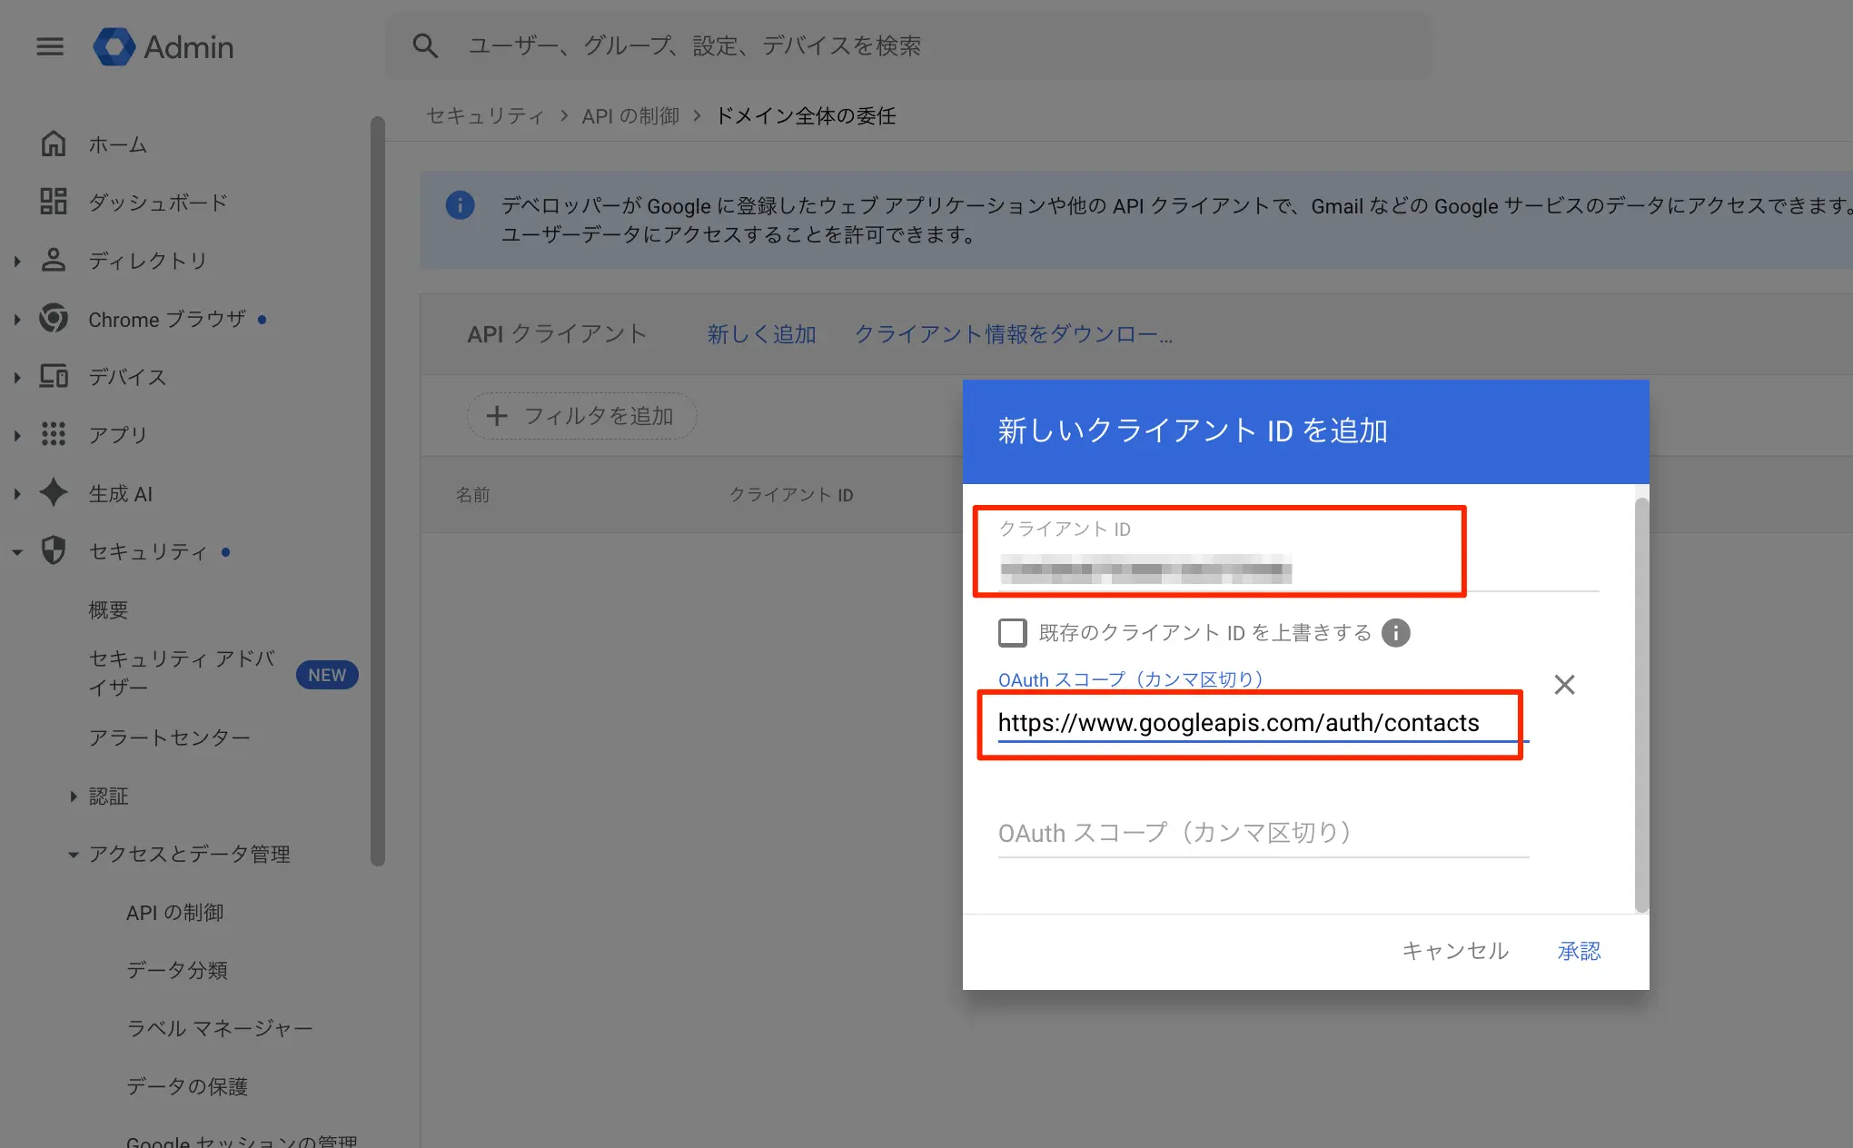Enable 既存のクライアント ID を上書きする checkbox
Screen dimensions: 1853x1148
click(1012, 633)
